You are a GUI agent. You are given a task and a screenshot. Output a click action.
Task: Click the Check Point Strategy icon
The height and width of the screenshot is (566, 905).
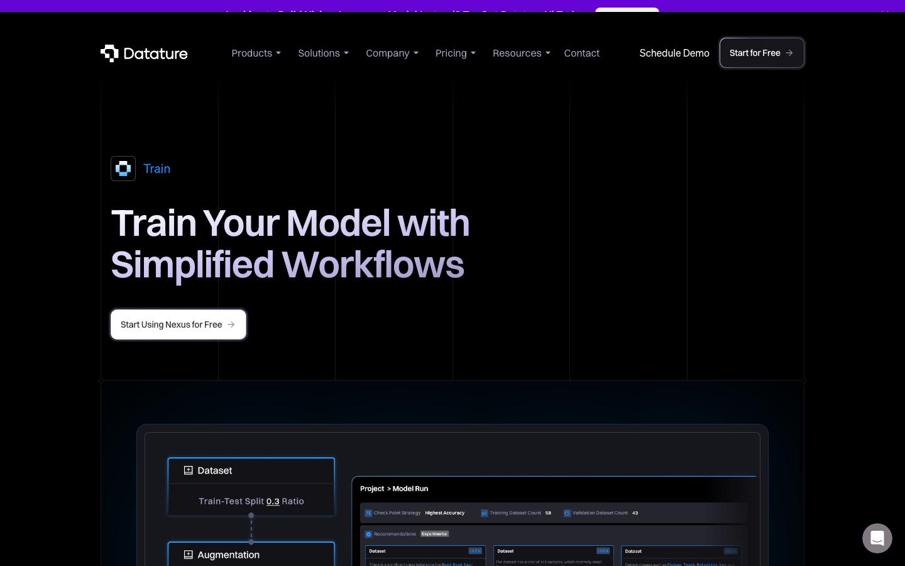point(368,513)
